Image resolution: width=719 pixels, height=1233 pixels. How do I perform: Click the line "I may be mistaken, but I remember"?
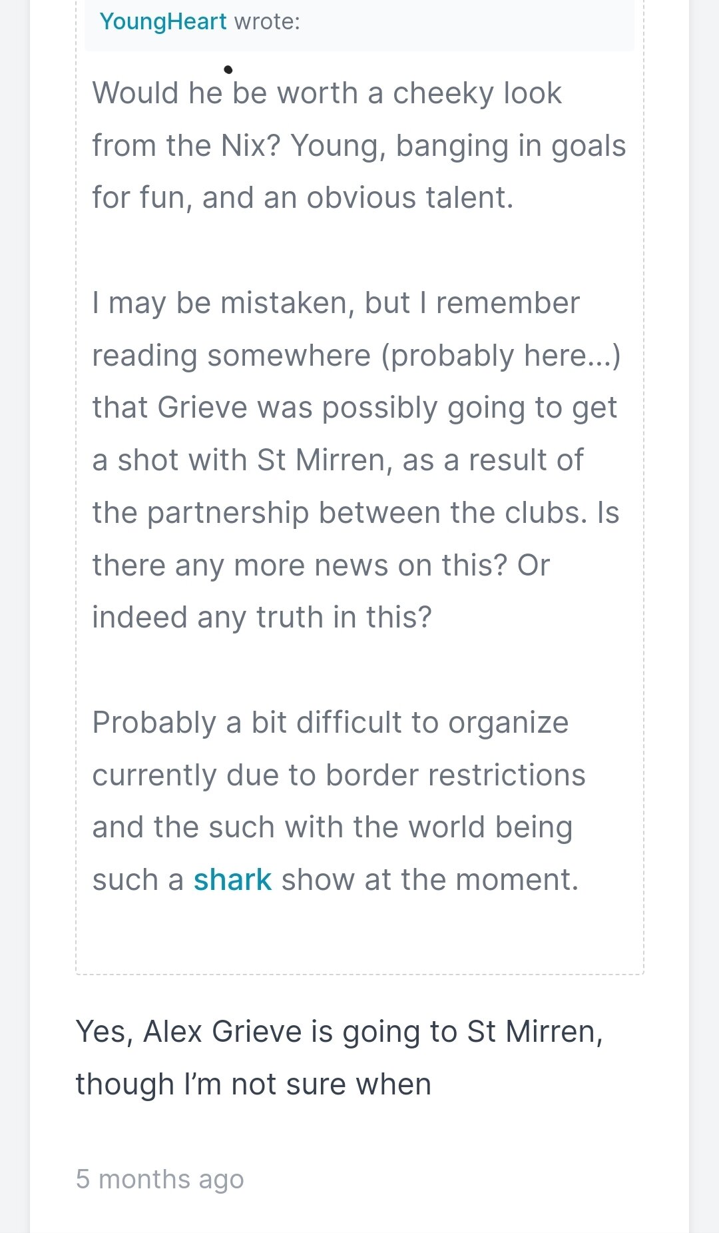click(x=336, y=303)
